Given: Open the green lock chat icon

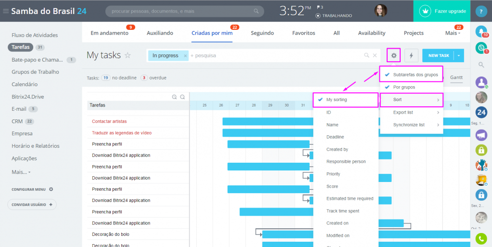Looking at the screenshot, I should coord(481,150).
